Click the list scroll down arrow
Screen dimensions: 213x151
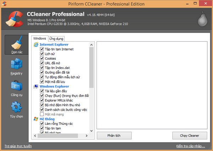92,131
